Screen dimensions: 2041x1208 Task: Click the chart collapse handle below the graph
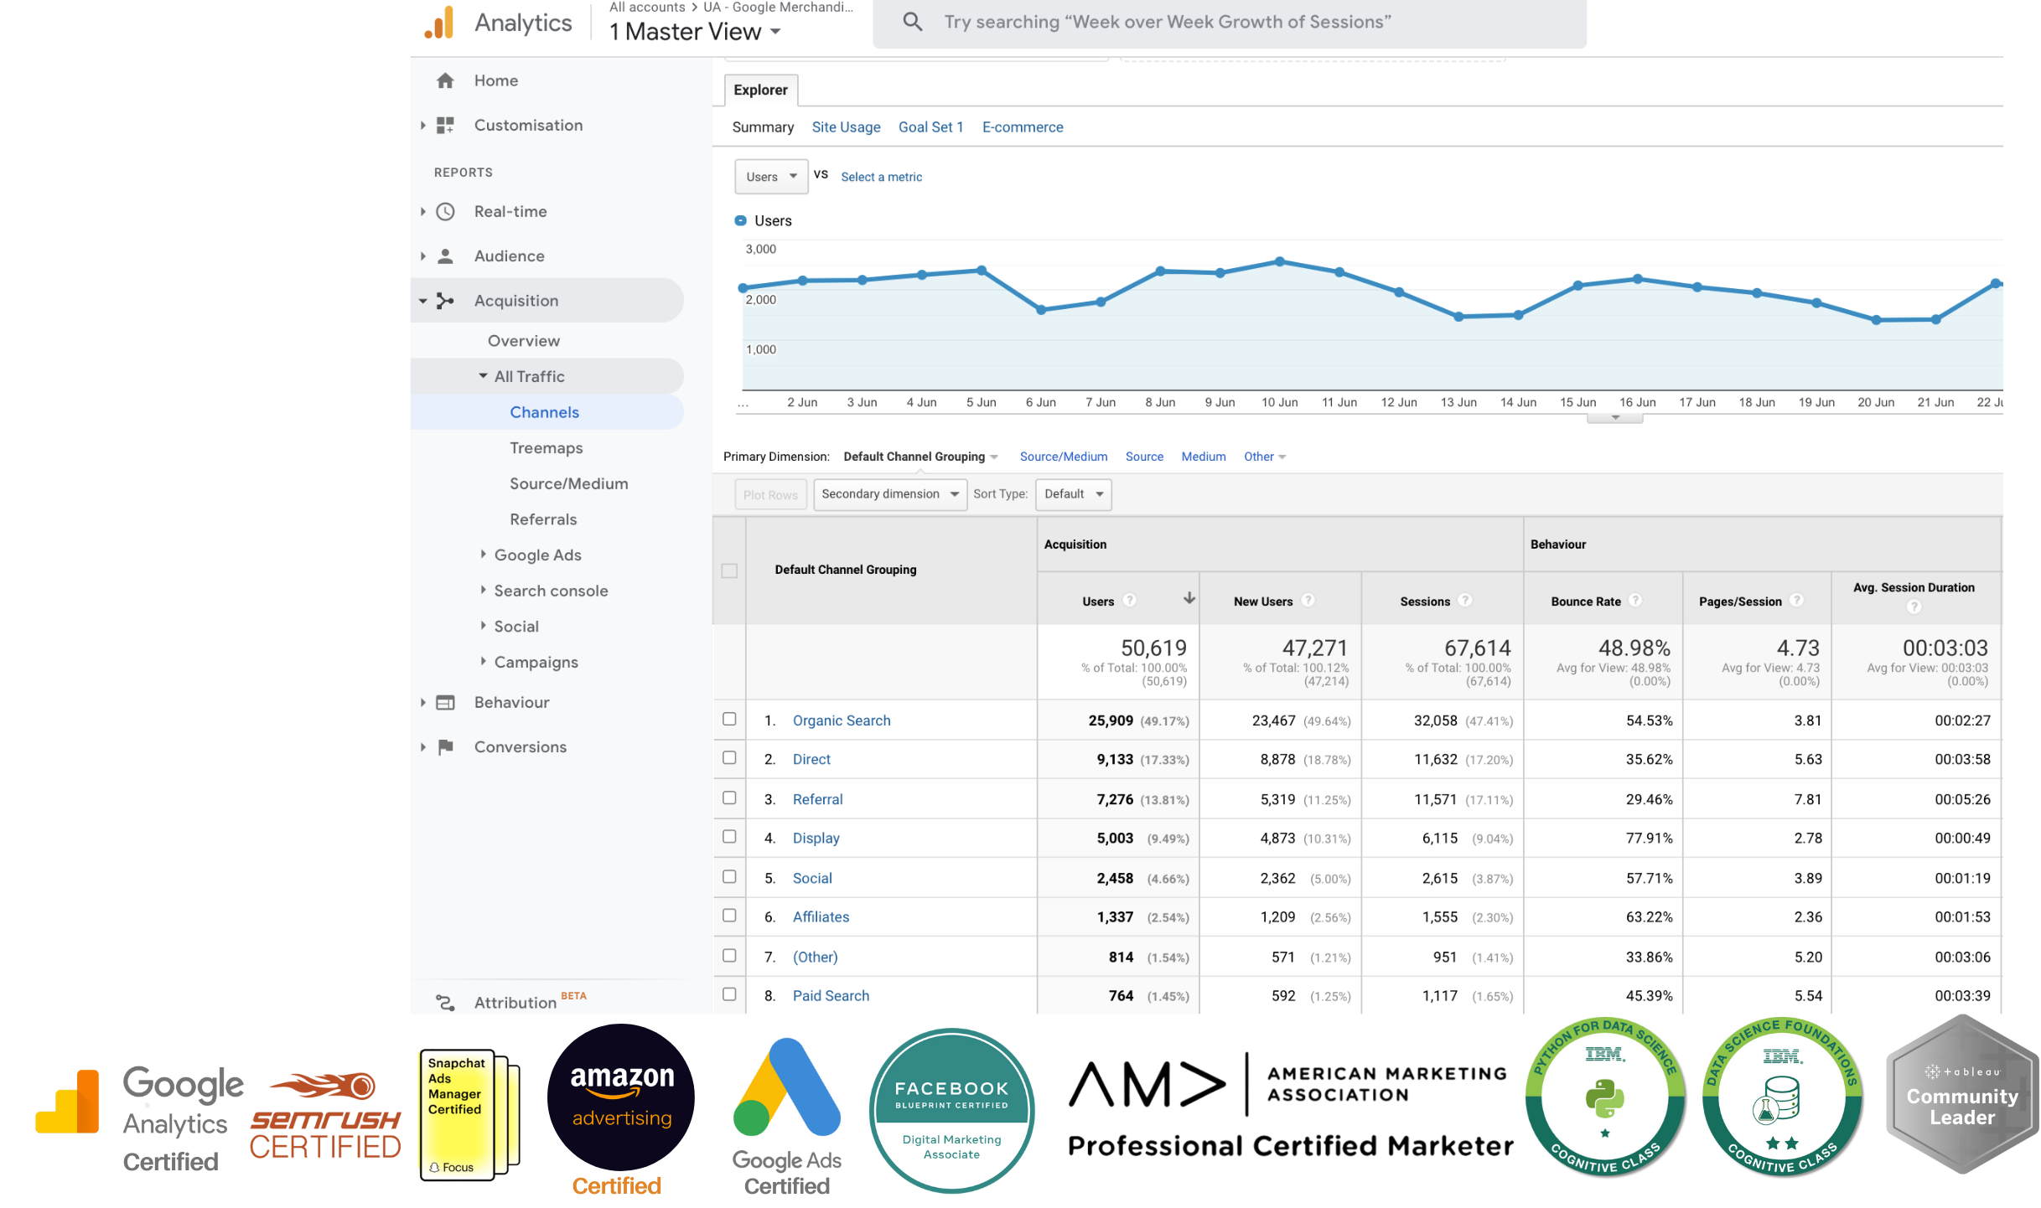[1614, 417]
